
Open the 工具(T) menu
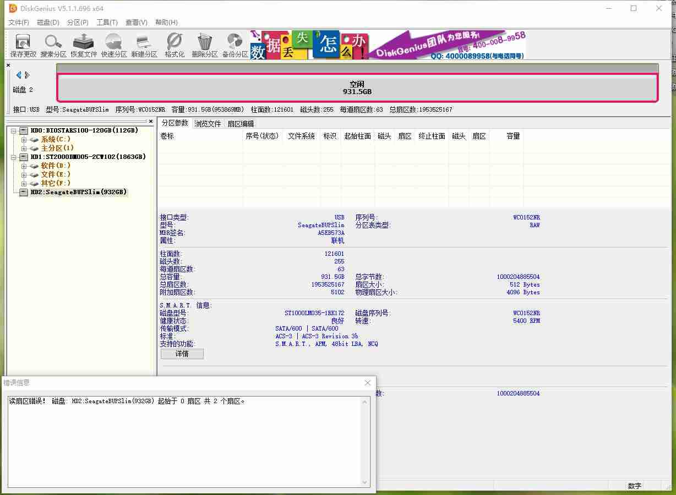coord(107,23)
